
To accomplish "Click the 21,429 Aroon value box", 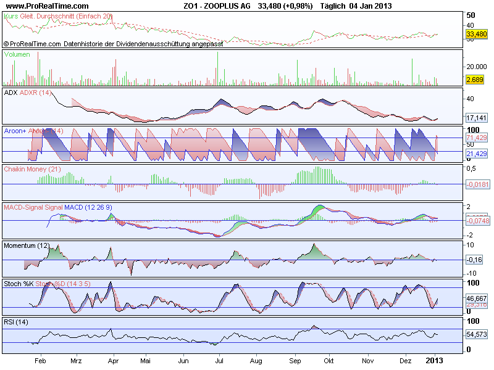I will tap(477, 154).
